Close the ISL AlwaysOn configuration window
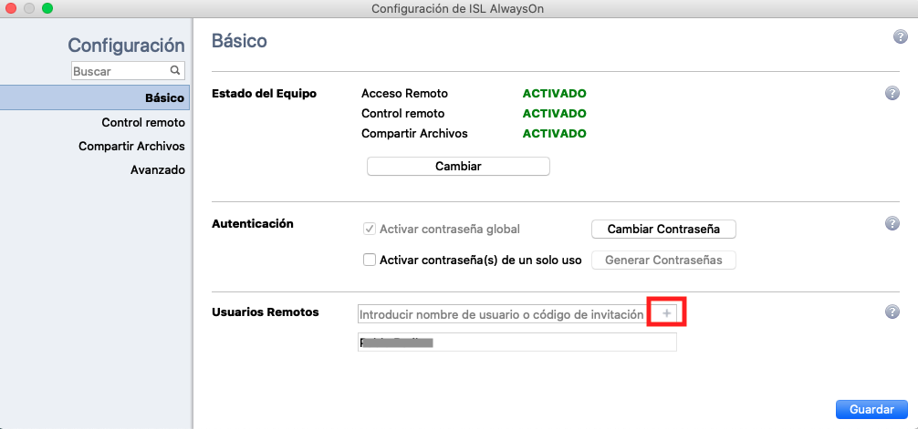Screen dimensions: 918x429 coord(11,9)
